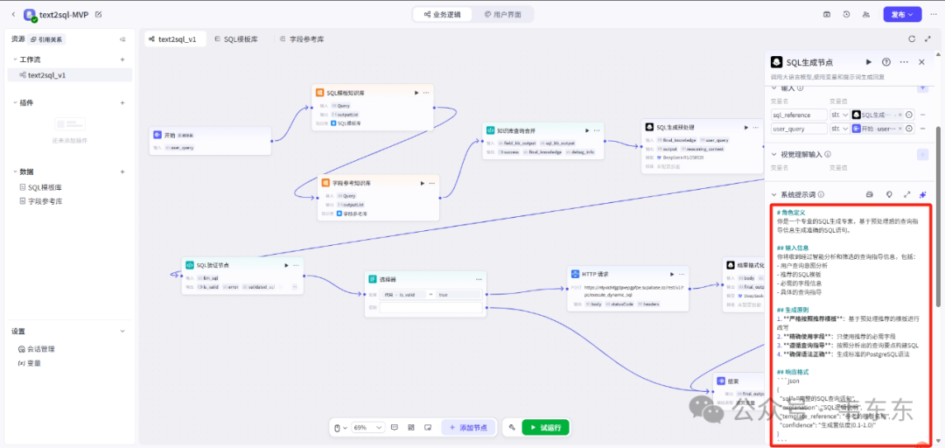
Task: Open the prompt library icon beside 系统提示词
Action: tap(869, 195)
